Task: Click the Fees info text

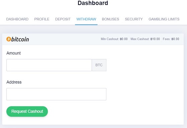Action: pos(171,39)
